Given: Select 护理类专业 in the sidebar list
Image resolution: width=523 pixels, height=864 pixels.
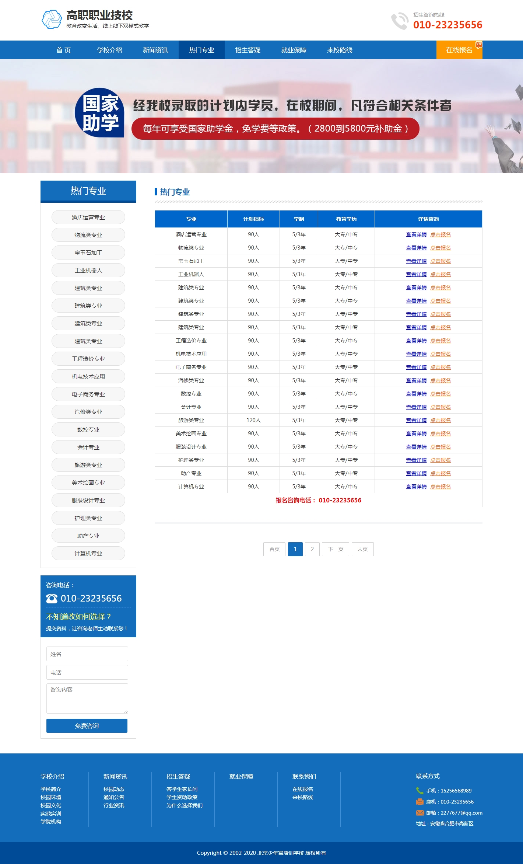Looking at the screenshot, I should tap(88, 518).
